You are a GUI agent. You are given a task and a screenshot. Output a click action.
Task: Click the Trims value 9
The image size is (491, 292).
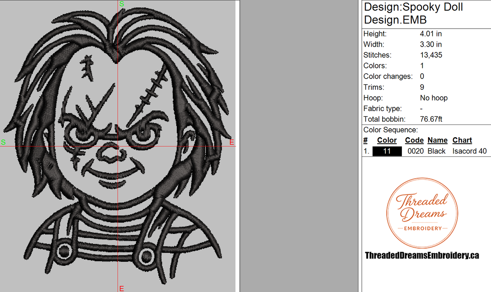(x=422, y=87)
